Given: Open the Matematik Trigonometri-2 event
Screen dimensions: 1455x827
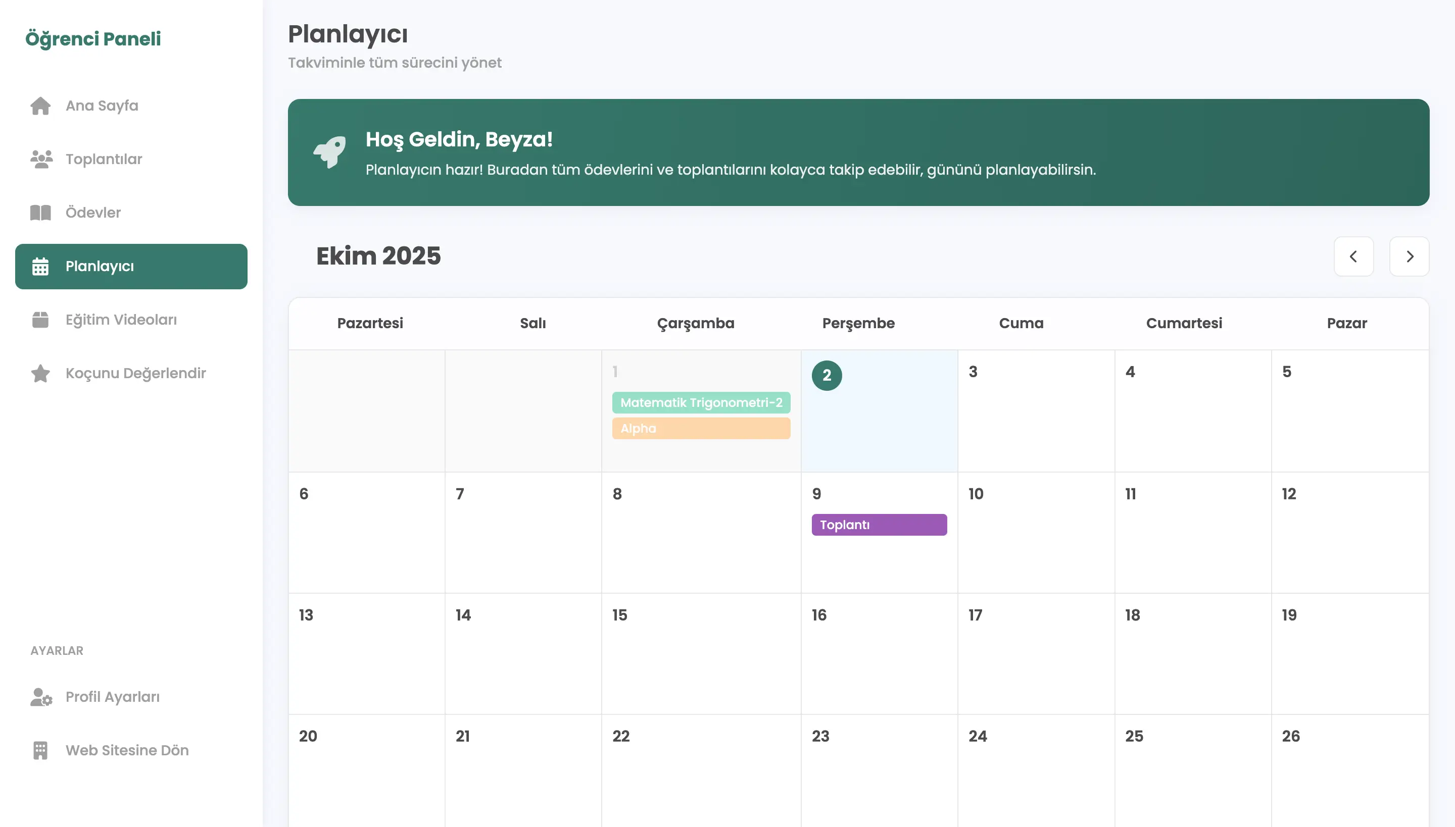Looking at the screenshot, I should tap(701, 403).
